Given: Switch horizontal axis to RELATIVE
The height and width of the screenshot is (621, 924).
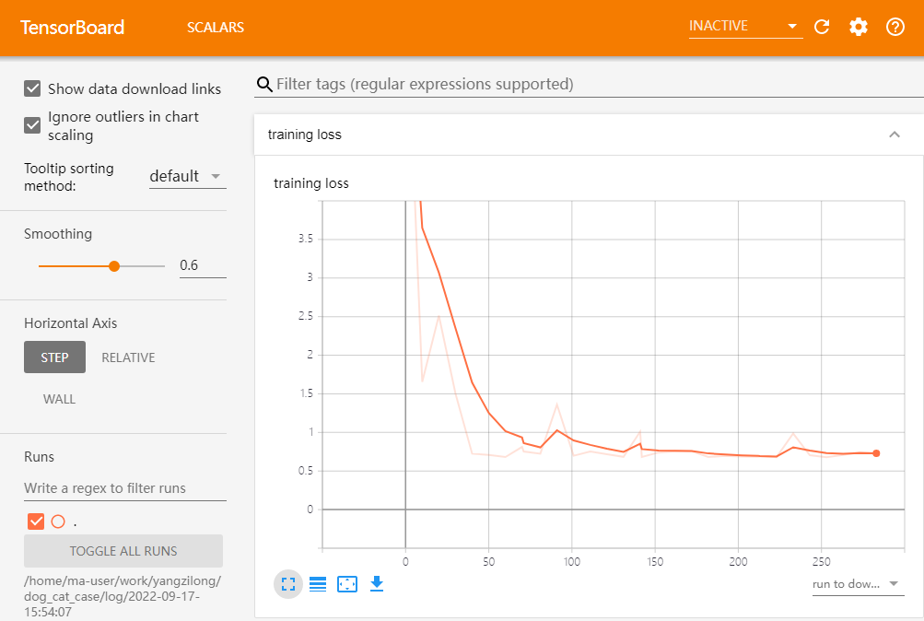Looking at the screenshot, I should [x=128, y=357].
